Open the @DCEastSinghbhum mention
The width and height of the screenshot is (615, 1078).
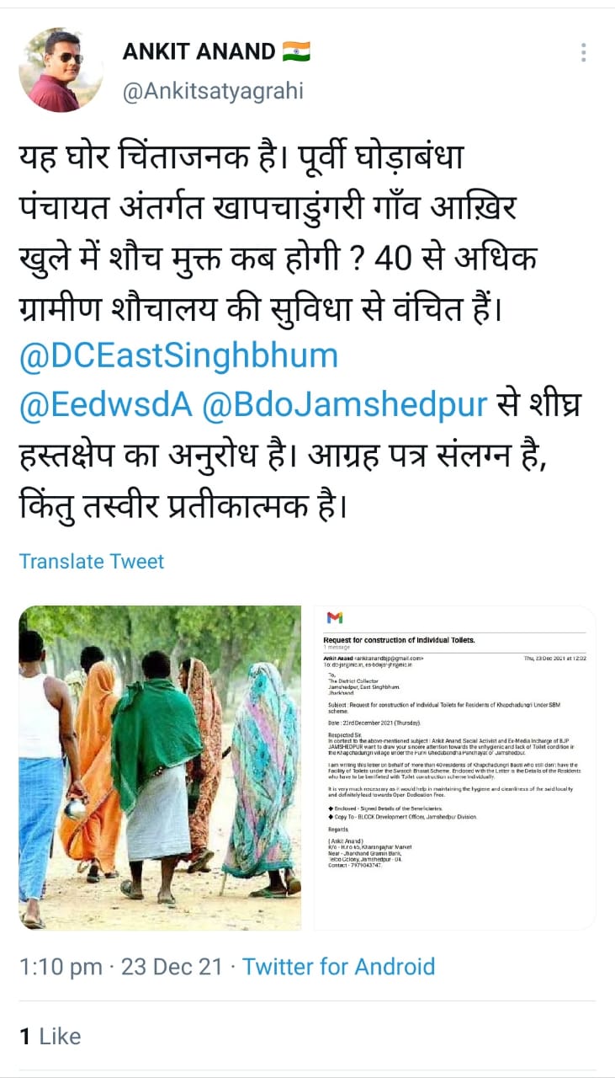178,356
